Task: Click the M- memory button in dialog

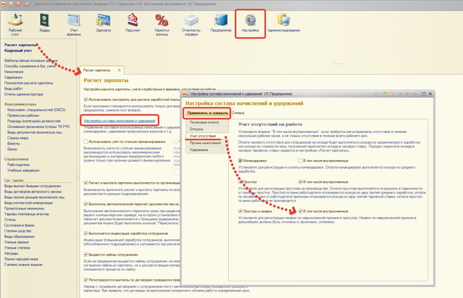Action: pyautogui.click(x=415, y=94)
